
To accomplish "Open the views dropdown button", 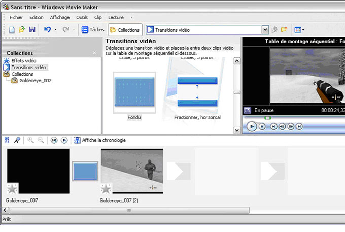I will pos(299,30).
